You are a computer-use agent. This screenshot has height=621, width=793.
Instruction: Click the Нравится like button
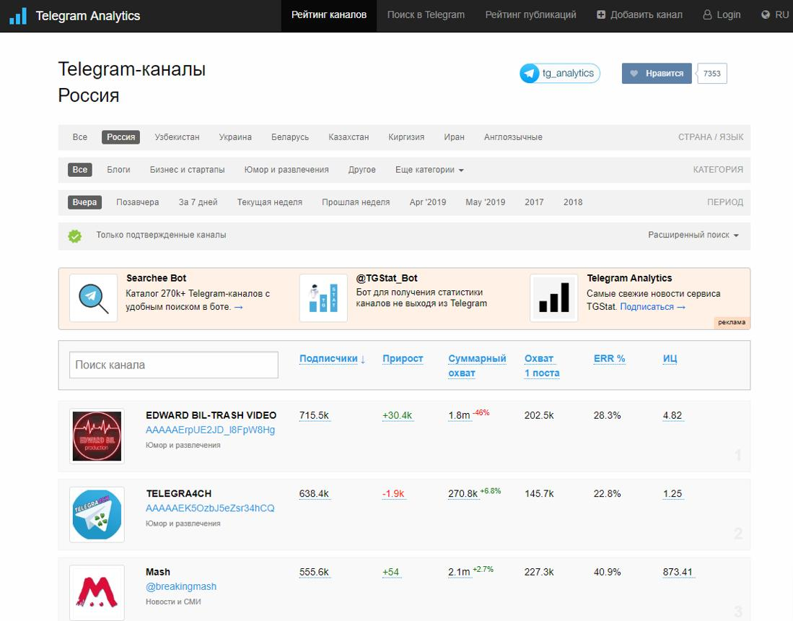point(657,74)
